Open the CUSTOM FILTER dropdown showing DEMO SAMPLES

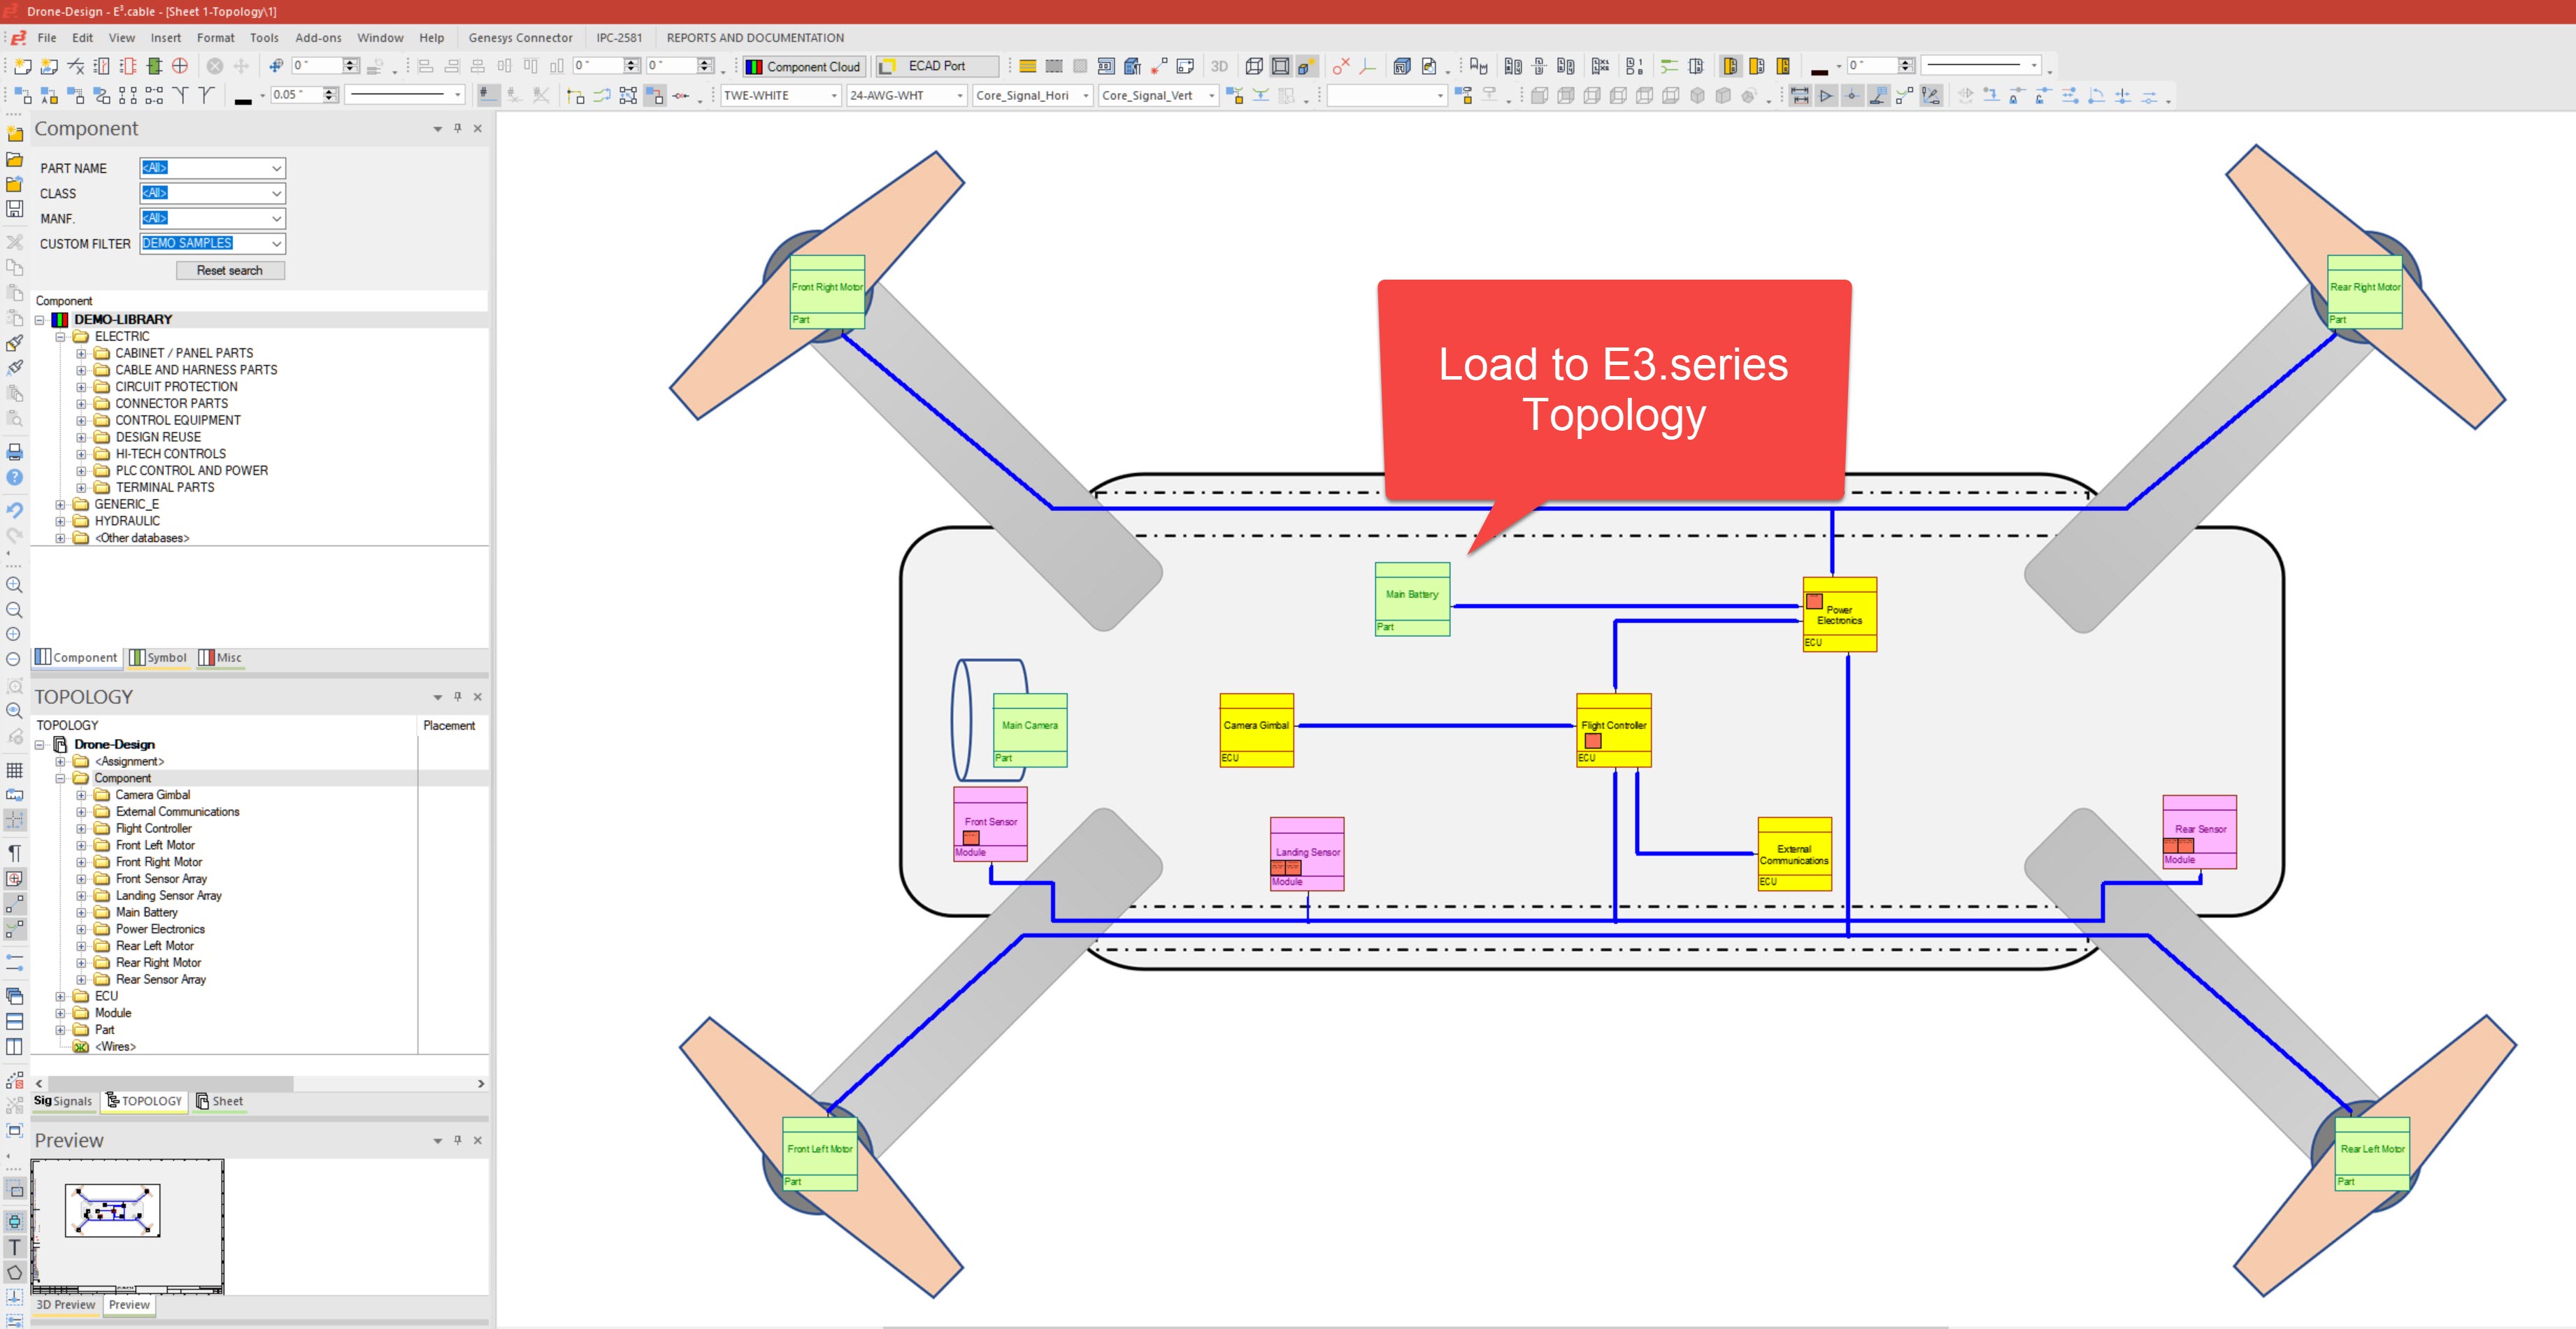tap(277, 243)
